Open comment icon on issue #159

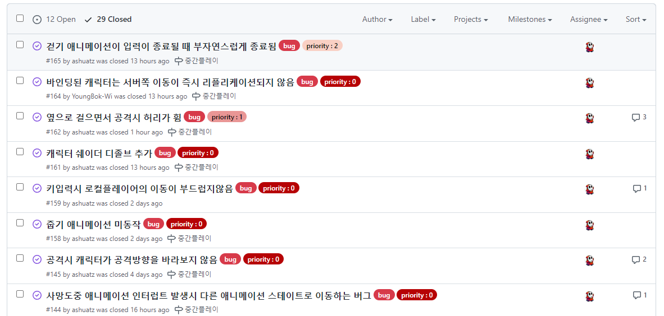point(636,188)
